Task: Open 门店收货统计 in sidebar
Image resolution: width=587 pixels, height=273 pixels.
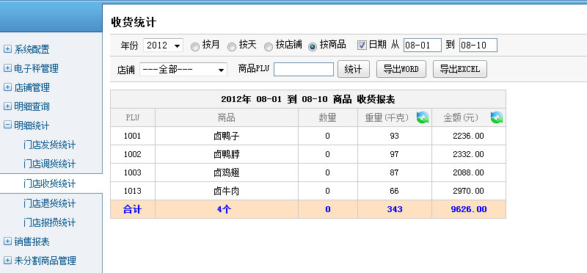Action: [49, 184]
